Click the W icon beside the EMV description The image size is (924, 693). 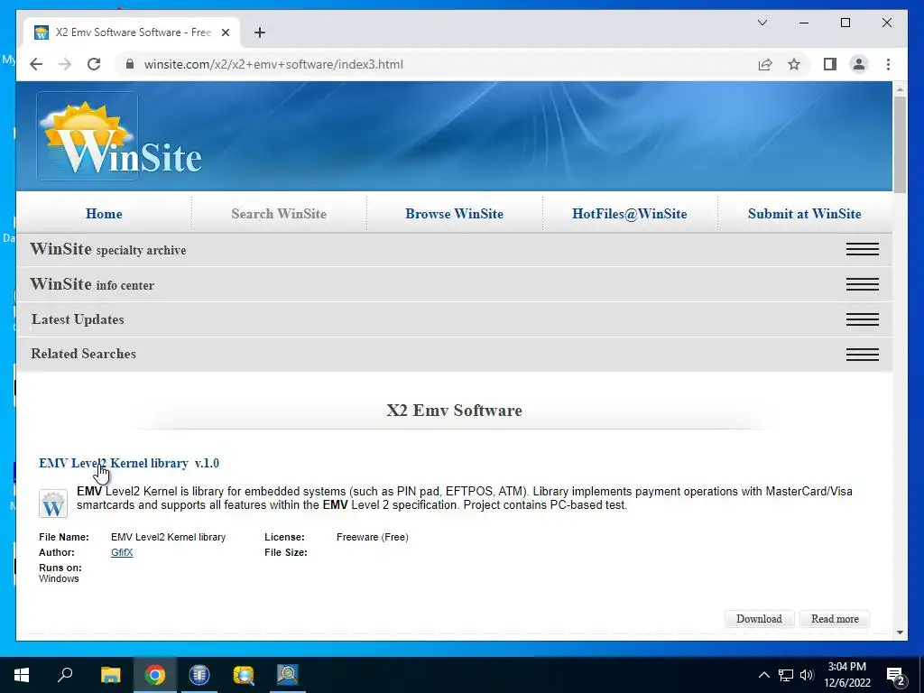(53, 504)
